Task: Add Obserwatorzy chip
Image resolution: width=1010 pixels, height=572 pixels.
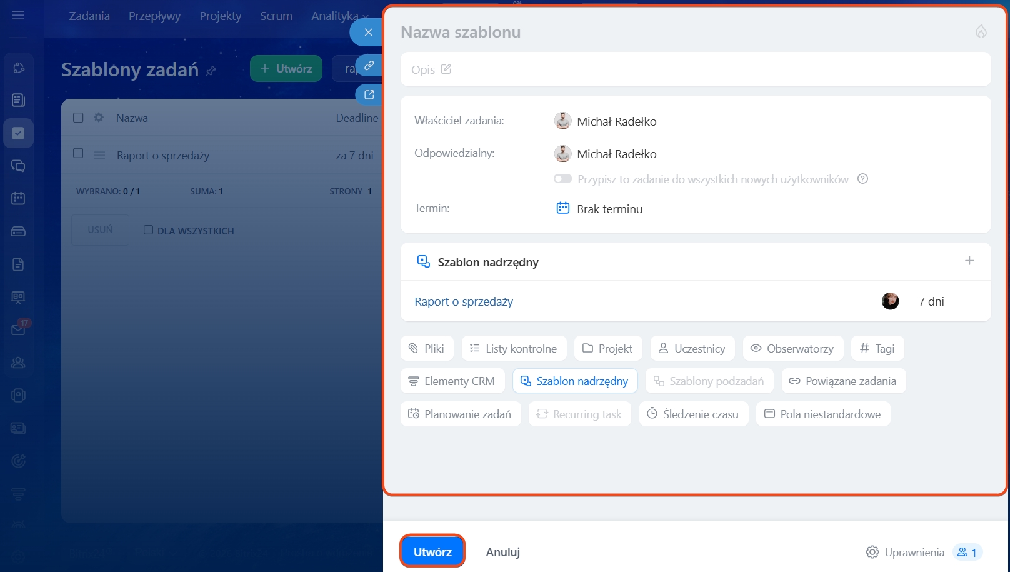Action: pos(792,348)
